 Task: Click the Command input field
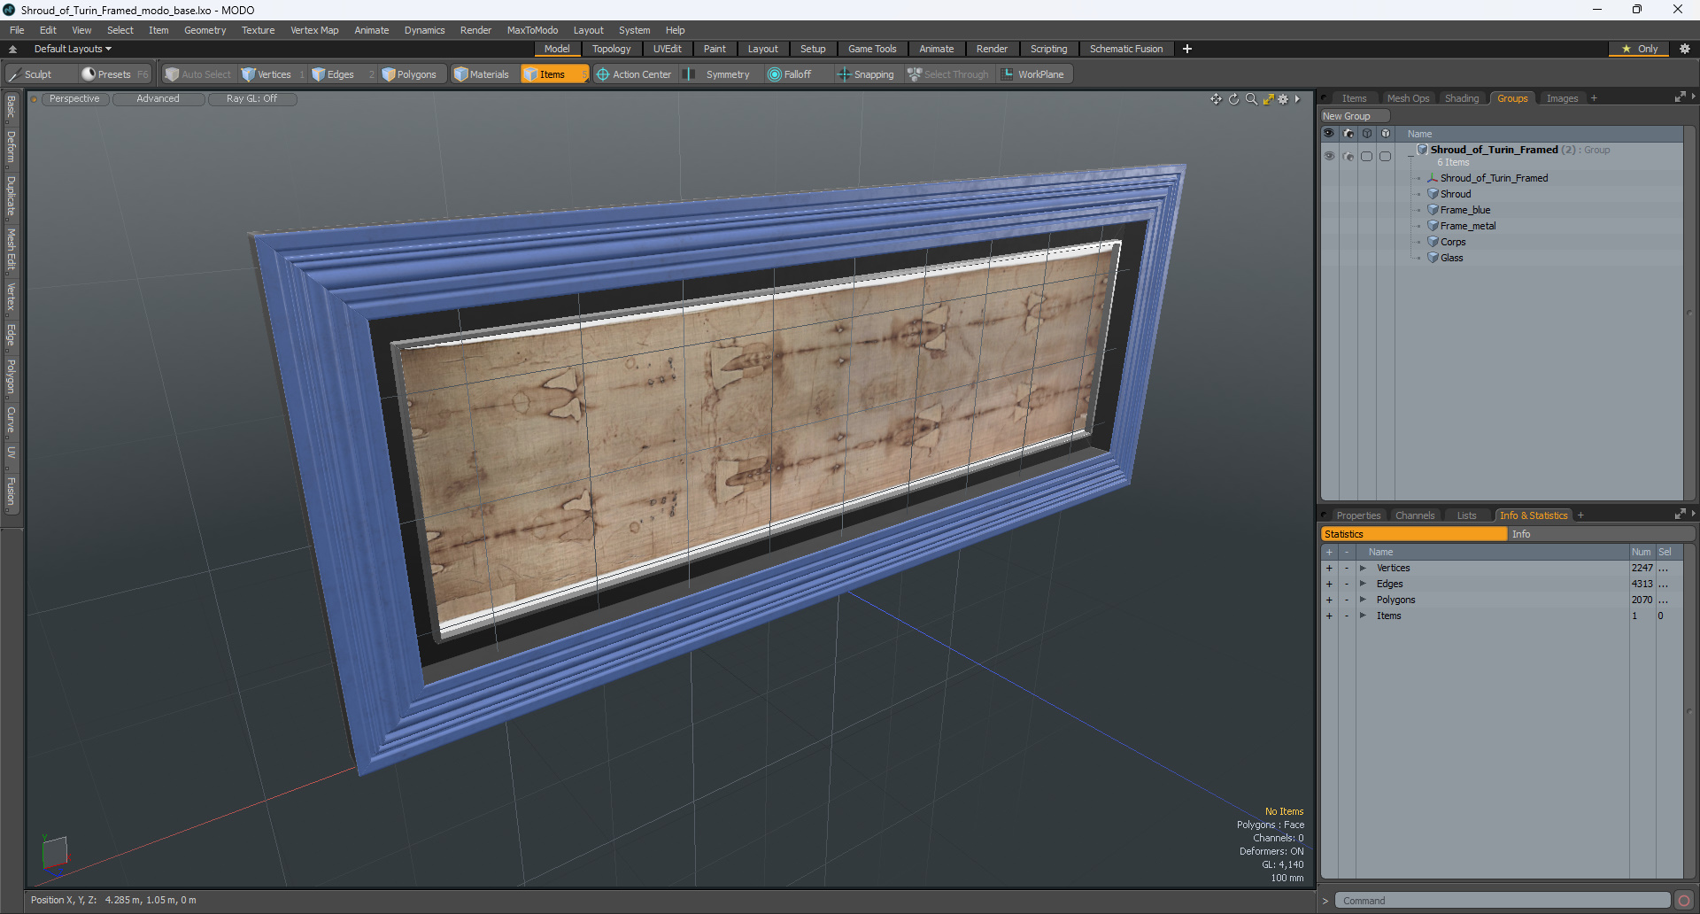tap(1502, 901)
